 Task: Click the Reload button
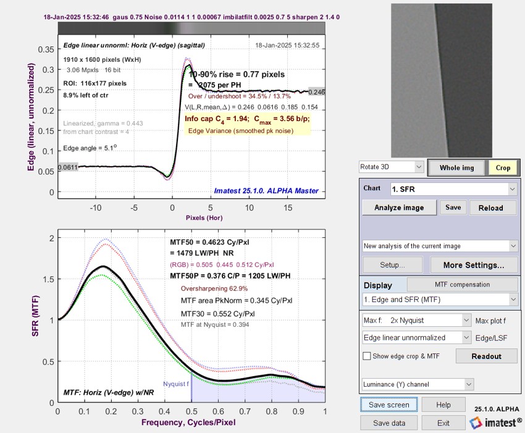(491, 208)
